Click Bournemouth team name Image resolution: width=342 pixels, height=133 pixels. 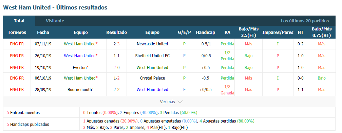(x=80, y=89)
